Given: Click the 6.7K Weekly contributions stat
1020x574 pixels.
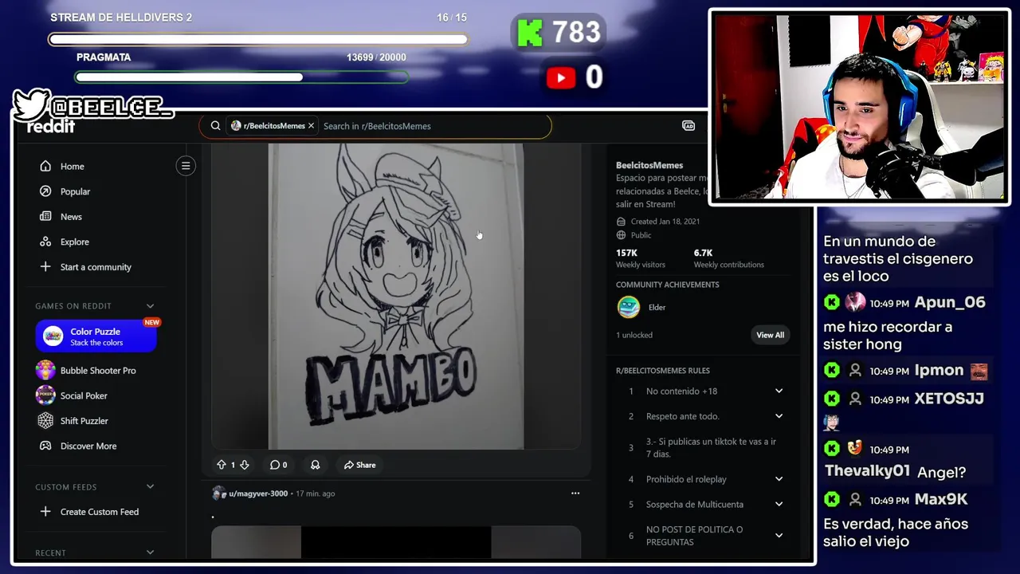Looking at the screenshot, I should 728,258.
